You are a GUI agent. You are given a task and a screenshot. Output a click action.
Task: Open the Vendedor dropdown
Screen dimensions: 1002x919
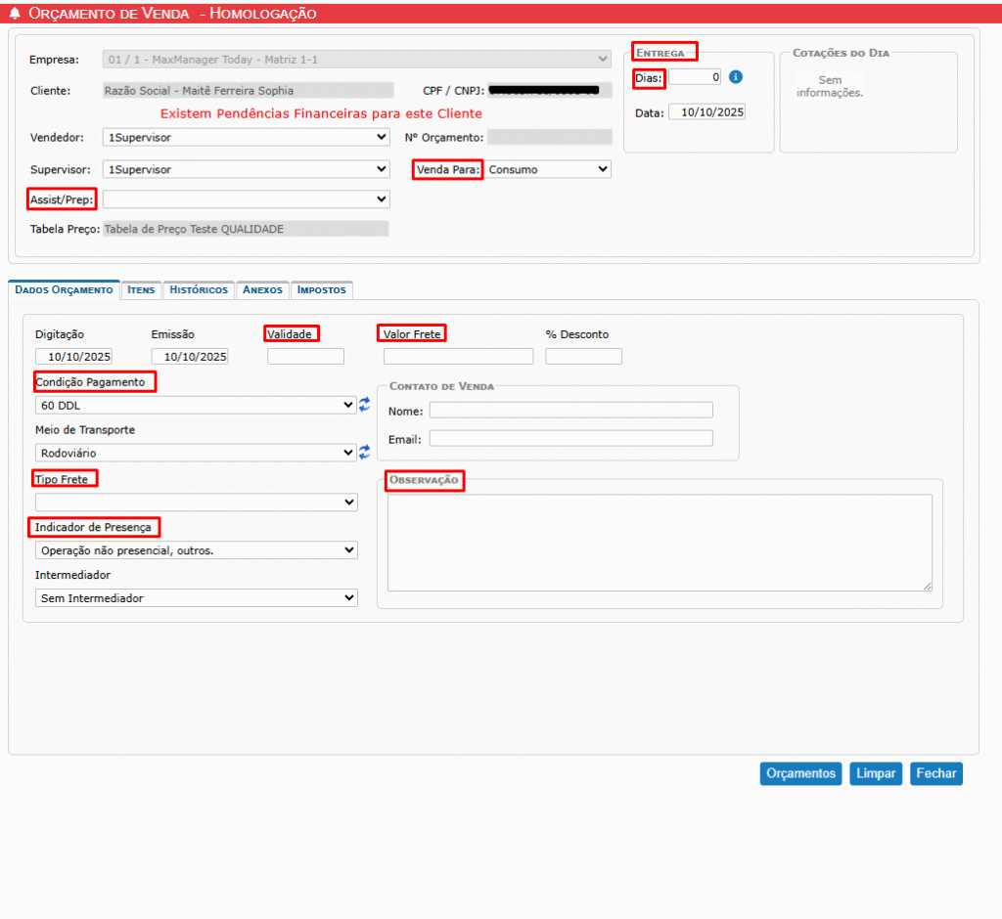point(246,138)
